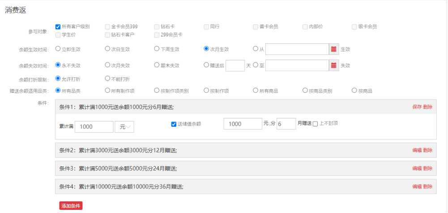Select 至 date 失效 radio option
Viewport: 448px width, 213px height.
[x=256, y=65]
